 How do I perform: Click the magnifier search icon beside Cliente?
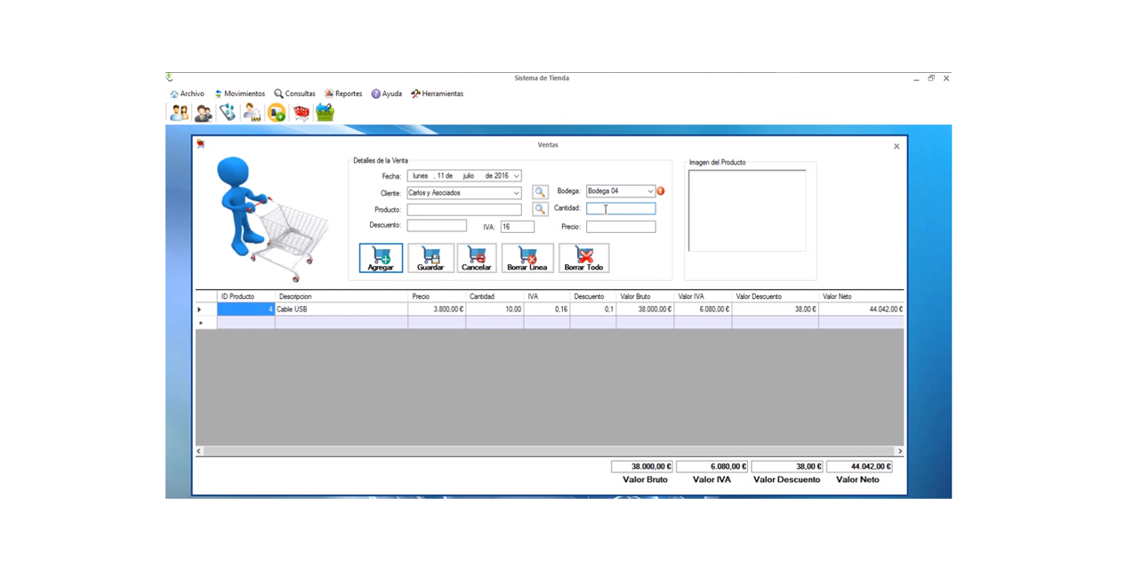click(x=540, y=192)
